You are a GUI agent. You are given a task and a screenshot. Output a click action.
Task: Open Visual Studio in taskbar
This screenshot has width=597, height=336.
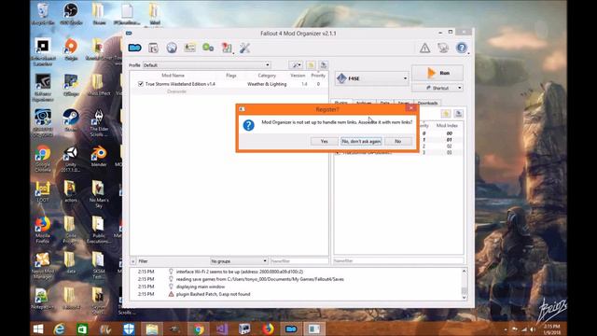coord(222,329)
